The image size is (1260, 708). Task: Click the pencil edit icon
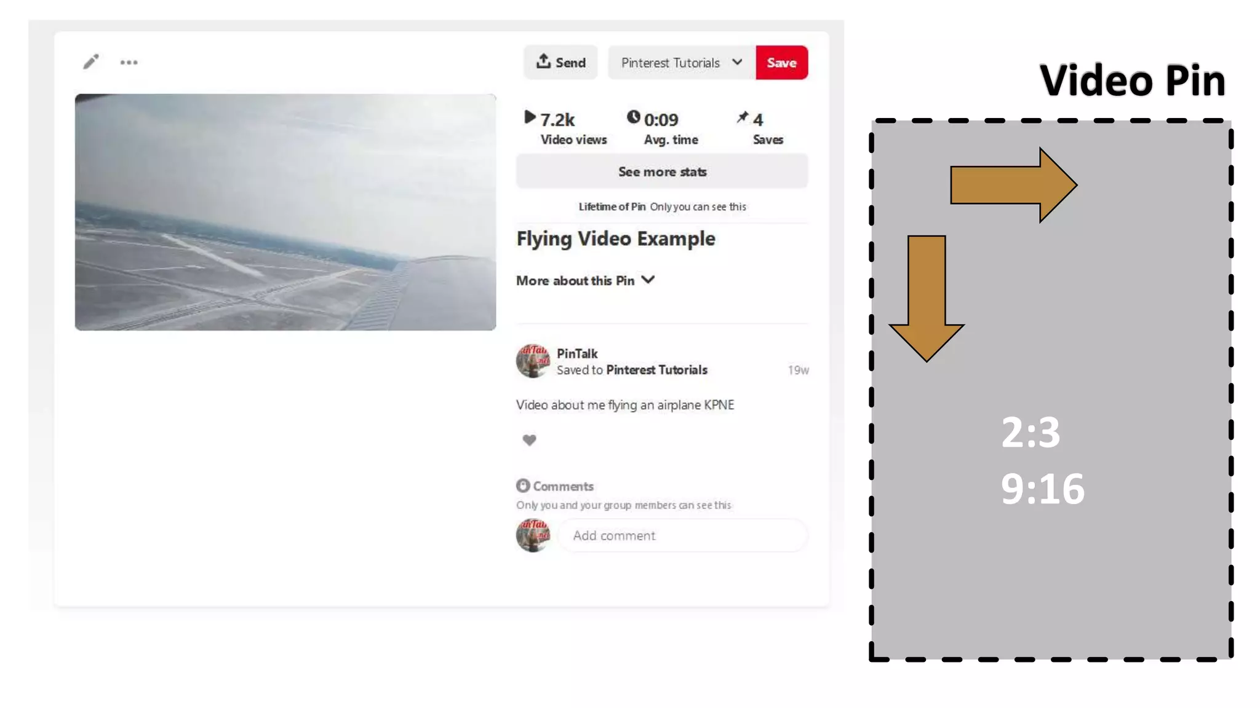91,61
